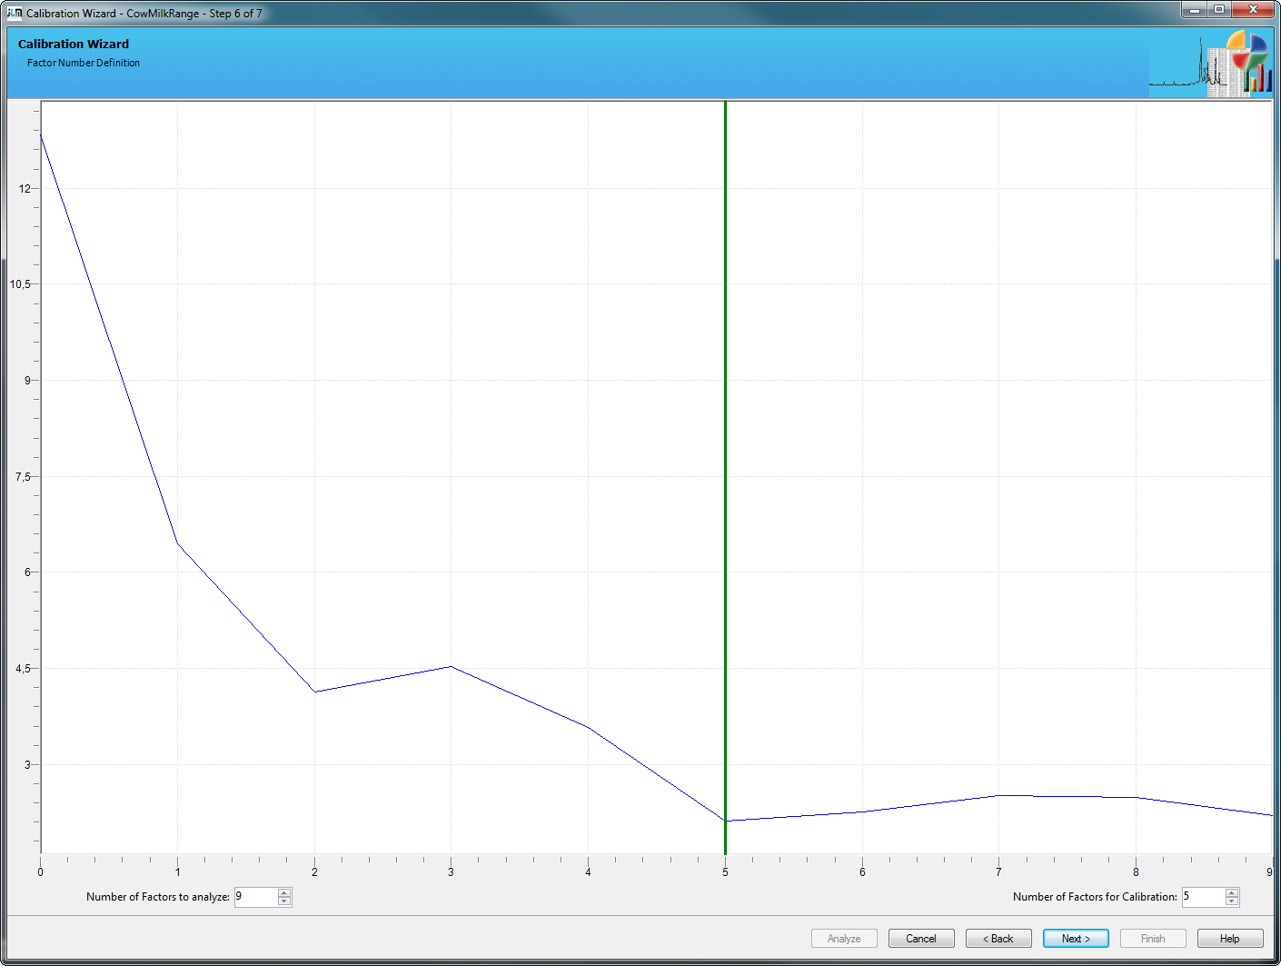The image size is (1281, 966).
Task: Click the curve peak at factor 3
Action: (x=451, y=667)
